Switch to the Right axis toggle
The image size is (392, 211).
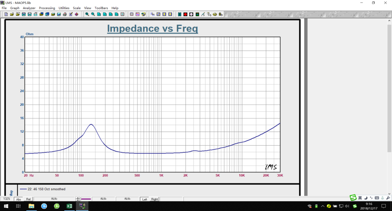point(154,199)
